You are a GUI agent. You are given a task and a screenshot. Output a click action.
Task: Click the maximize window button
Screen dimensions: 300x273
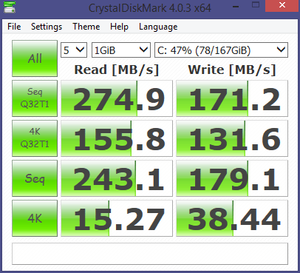[256, 5]
